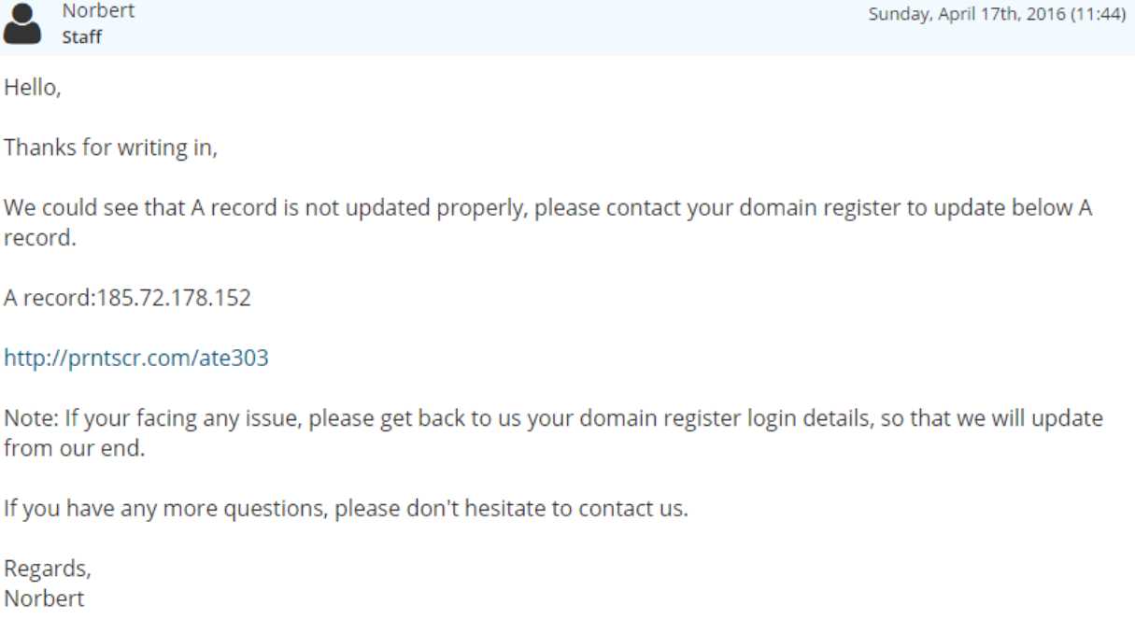Click the sender name Norbert in header
Image resolution: width=1135 pixels, height=619 pixels.
[98, 11]
